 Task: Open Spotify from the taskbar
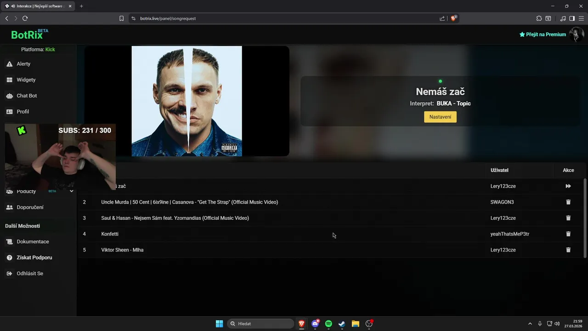[x=328, y=324]
